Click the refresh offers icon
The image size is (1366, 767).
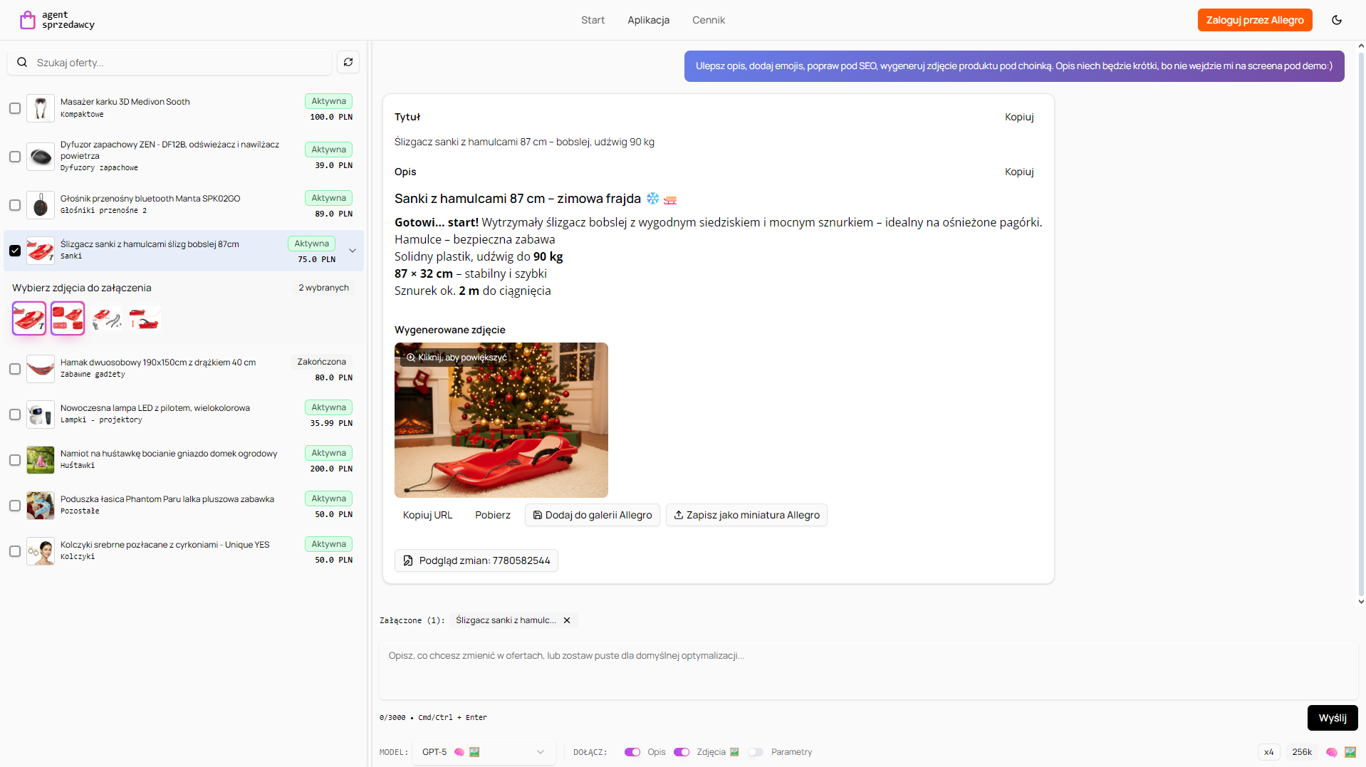[x=348, y=63]
